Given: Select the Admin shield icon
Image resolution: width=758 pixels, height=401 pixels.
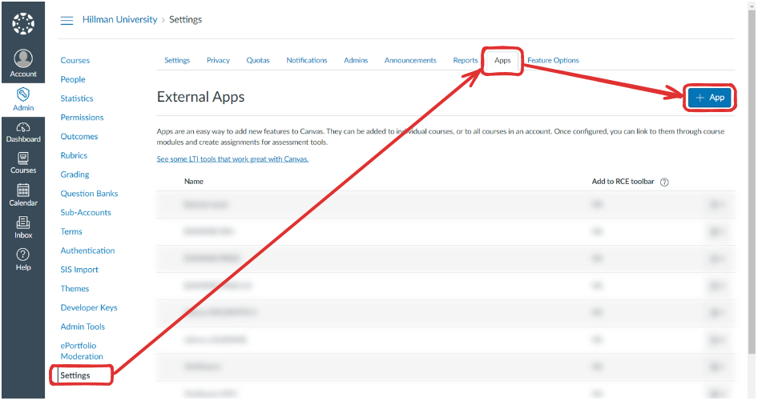Looking at the screenshot, I should click(x=23, y=94).
